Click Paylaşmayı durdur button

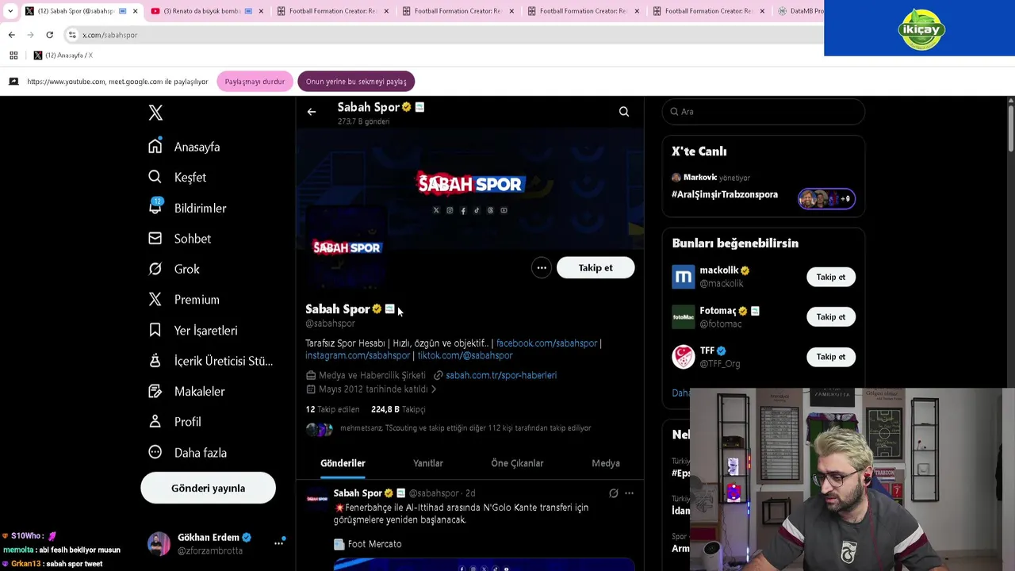click(255, 82)
